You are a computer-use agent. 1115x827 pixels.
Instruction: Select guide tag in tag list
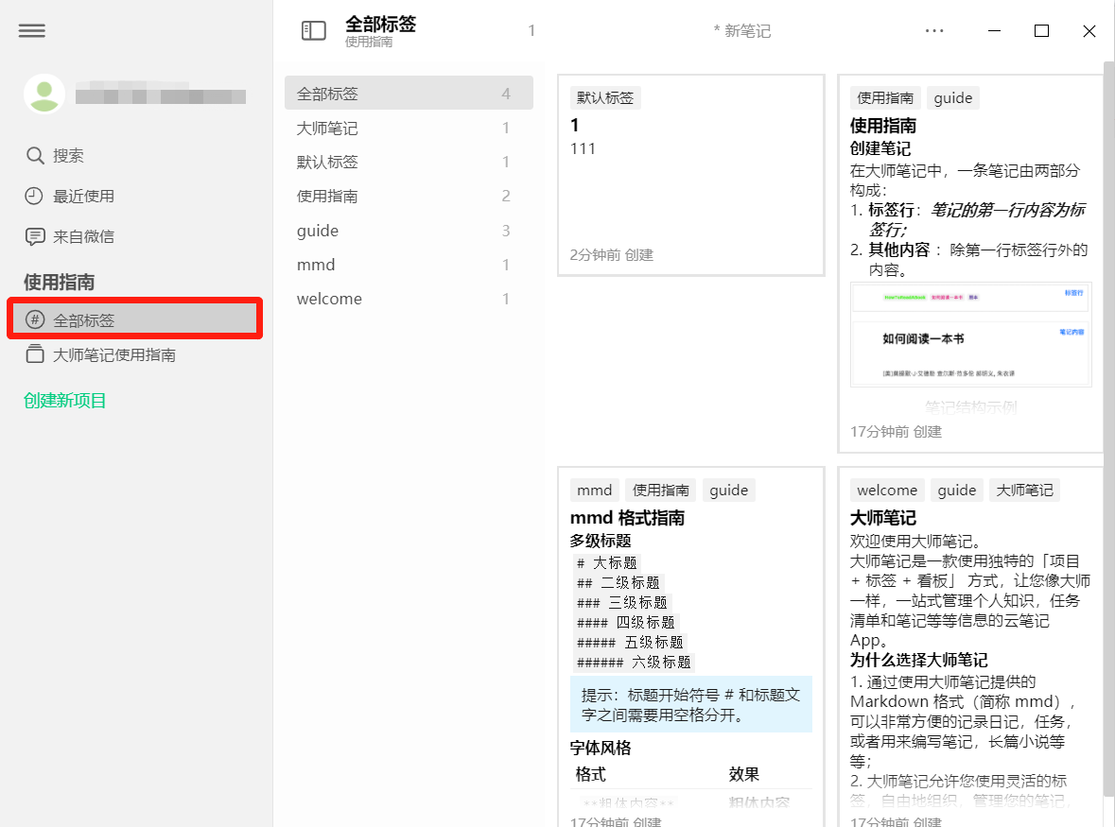[409, 231]
